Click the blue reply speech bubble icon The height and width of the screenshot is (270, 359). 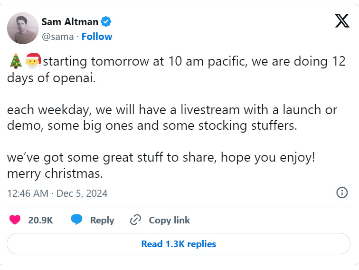77,220
